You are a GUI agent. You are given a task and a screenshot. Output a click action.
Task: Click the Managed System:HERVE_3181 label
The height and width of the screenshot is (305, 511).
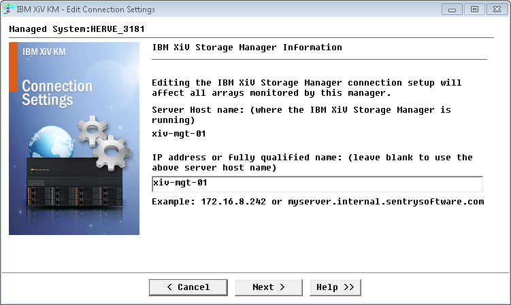point(77,29)
